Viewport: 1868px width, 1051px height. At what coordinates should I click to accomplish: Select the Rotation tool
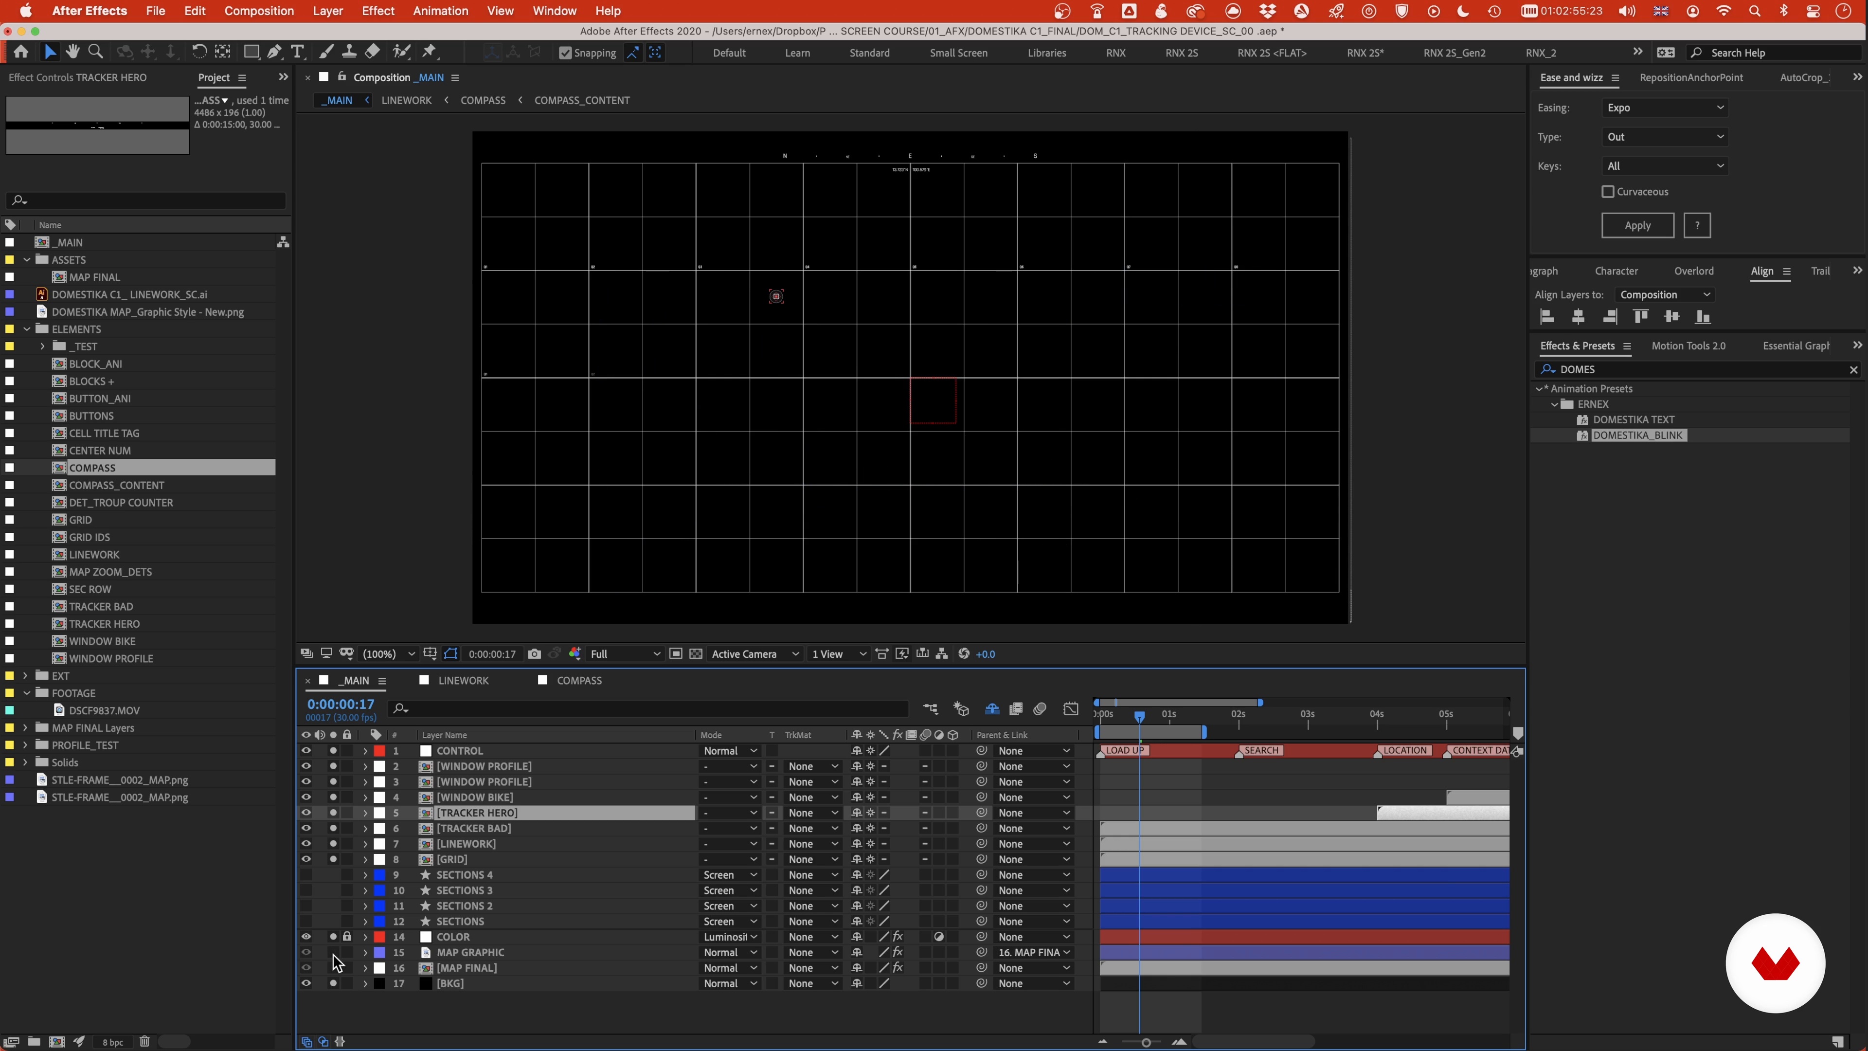[x=198, y=52]
